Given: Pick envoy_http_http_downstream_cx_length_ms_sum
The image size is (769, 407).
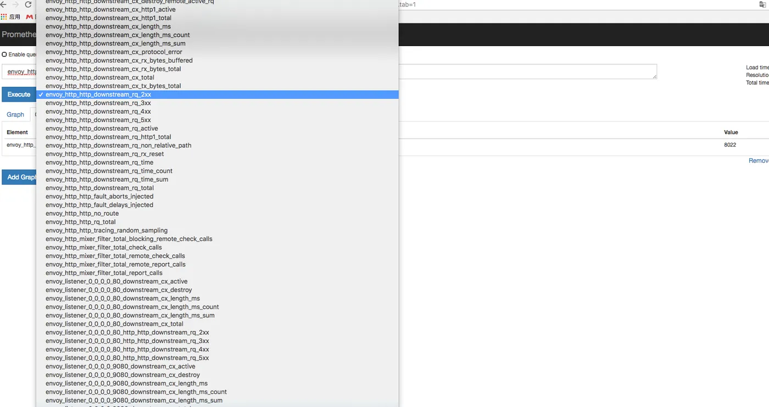Looking at the screenshot, I should pyautogui.click(x=218, y=43).
